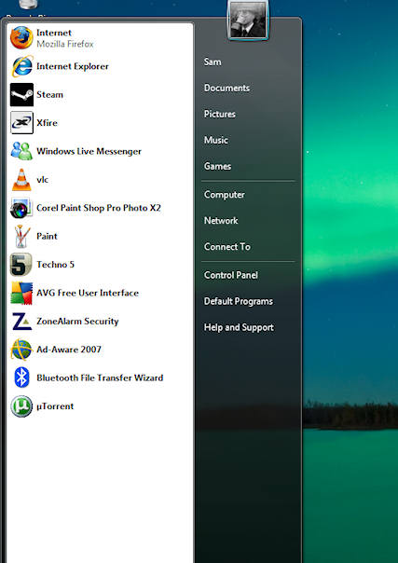Click the Mozilla Firefox icon

click(x=21, y=37)
